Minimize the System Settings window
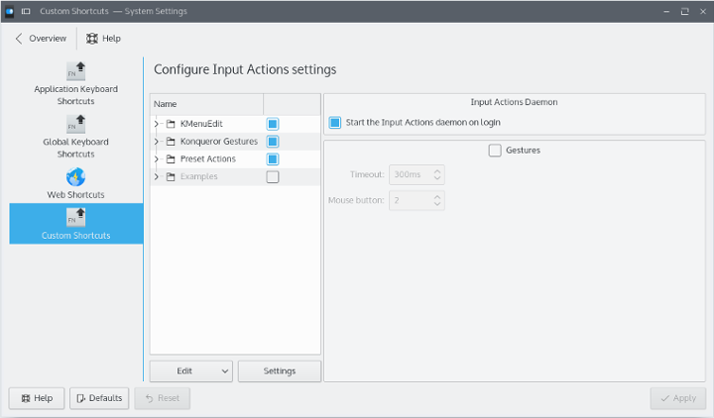This screenshot has height=418, width=714. pos(666,11)
